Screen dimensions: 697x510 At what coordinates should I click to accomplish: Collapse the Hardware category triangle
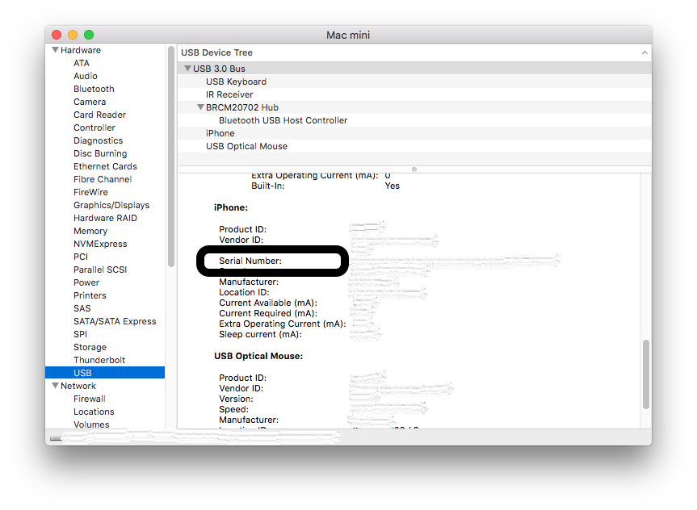55,50
